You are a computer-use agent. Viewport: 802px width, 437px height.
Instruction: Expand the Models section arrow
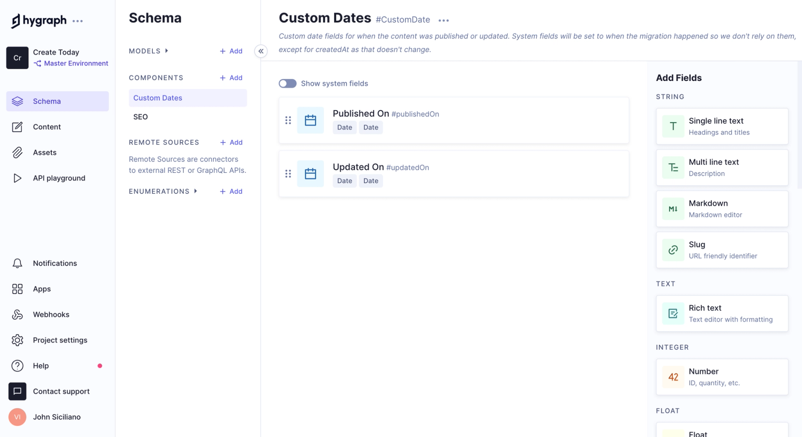click(167, 51)
